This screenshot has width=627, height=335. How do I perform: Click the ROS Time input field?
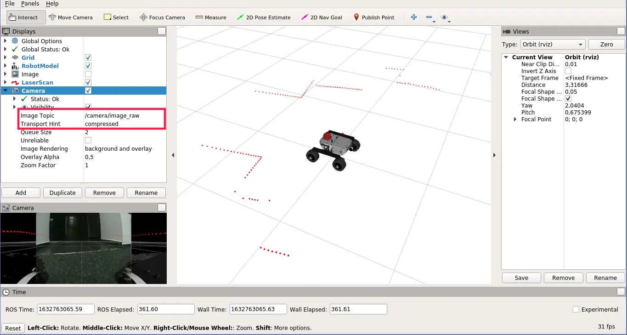click(66, 309)
